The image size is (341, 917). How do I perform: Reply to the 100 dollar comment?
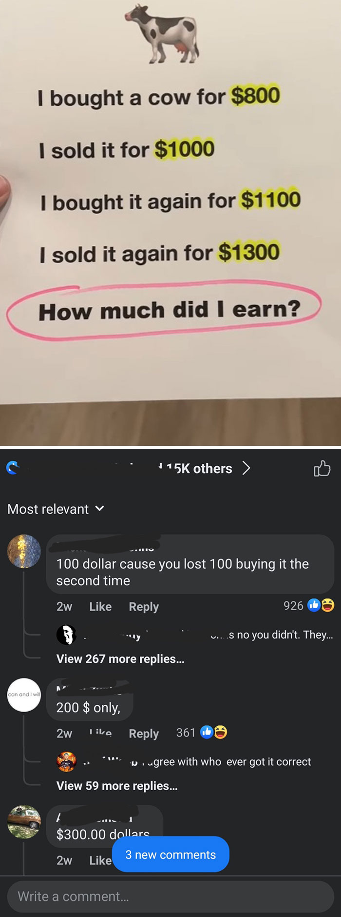pos(144,606)
